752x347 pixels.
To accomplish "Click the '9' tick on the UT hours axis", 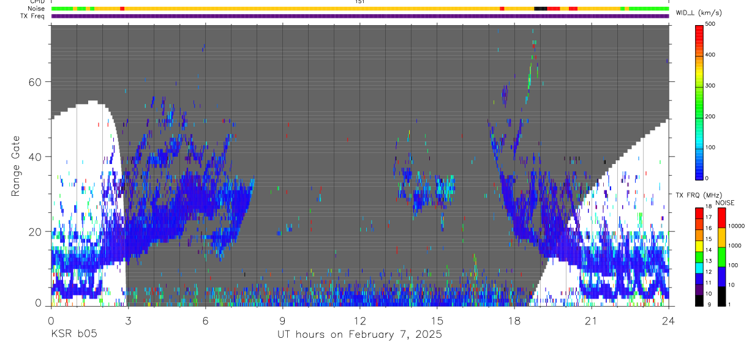I will 282,321.
